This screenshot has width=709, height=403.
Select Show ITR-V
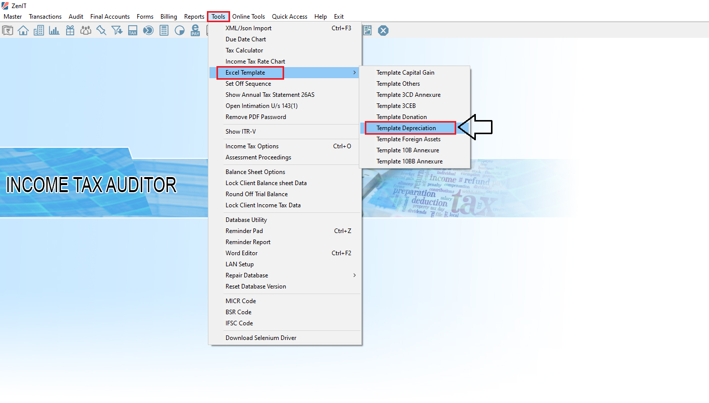[285, 132]
